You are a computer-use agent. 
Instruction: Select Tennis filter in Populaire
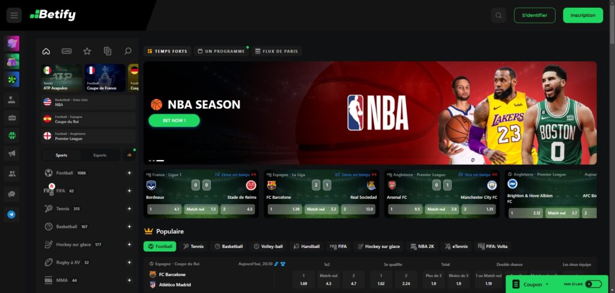193,246
